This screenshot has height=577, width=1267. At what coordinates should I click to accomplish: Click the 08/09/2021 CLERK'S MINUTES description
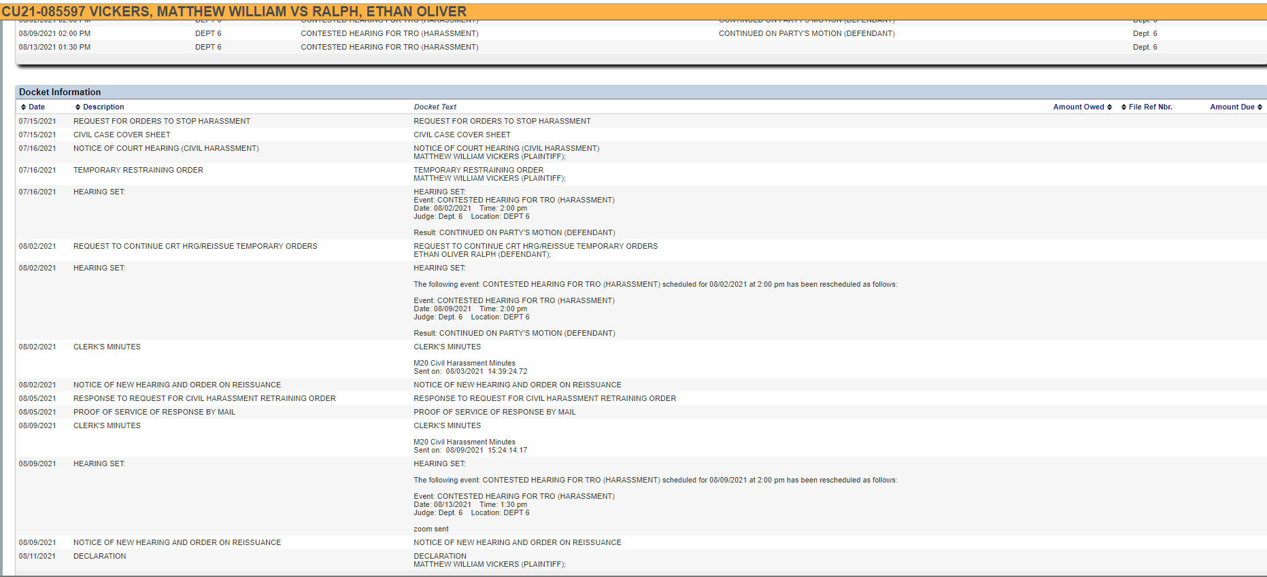tap(107, 425)
